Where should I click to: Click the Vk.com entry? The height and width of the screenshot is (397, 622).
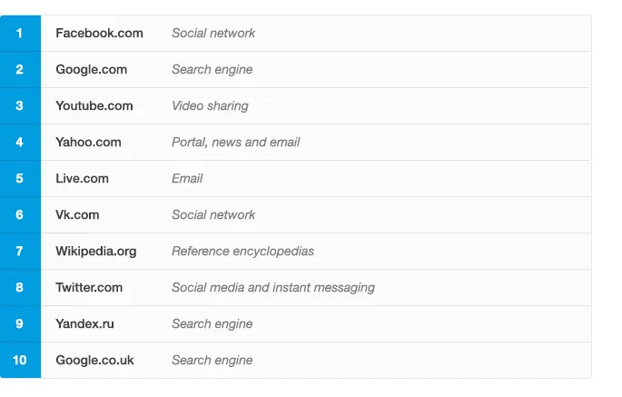point(77,214)
